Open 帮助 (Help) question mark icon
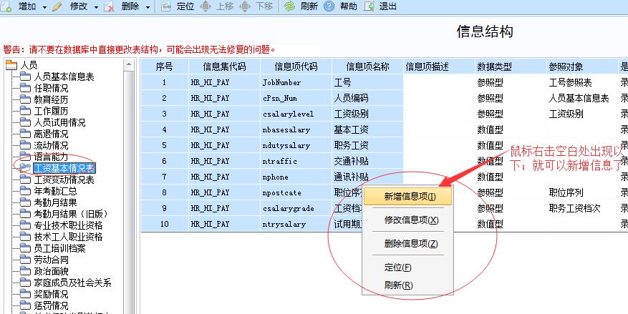Viewport: 628px width, 314px height. pos(329,6)
